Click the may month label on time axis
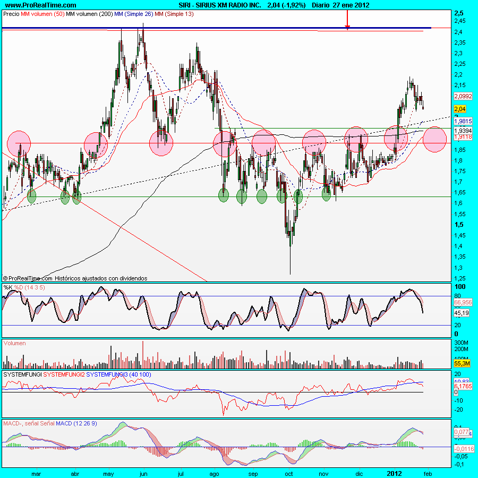The width and height of the screenshot is (478, 478). tap(108, 474)
